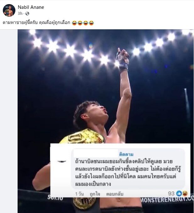
Task: Click the MONSTERENERGY banner text in image
Action: point(167,200)
